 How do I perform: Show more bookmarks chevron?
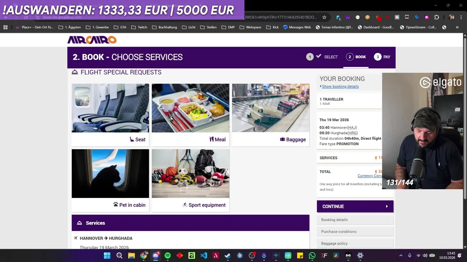pos(457,27)
